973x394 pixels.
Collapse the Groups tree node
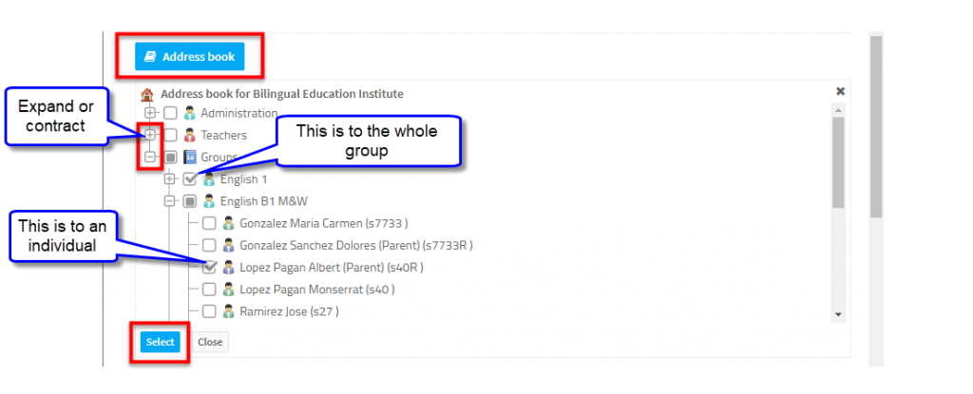point(149,157)
